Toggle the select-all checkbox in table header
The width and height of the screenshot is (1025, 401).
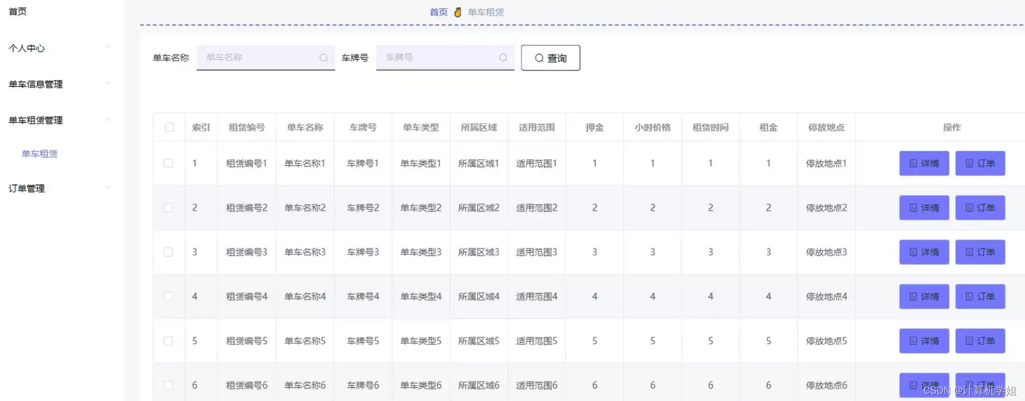coord(170,127)
